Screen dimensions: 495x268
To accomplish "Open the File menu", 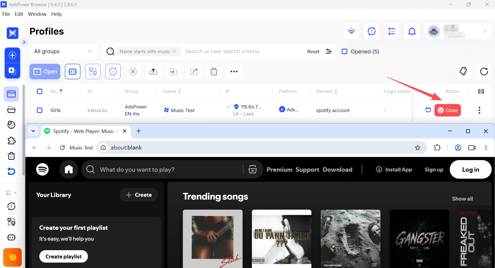I will click(x=6, y=14).
